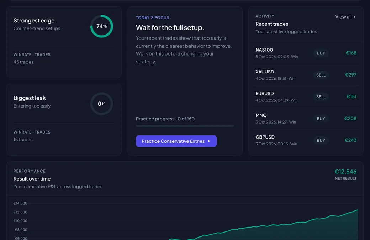The image size is (370, 240).
Task: Click the €12,000 axis label
Action: point(20,212)
